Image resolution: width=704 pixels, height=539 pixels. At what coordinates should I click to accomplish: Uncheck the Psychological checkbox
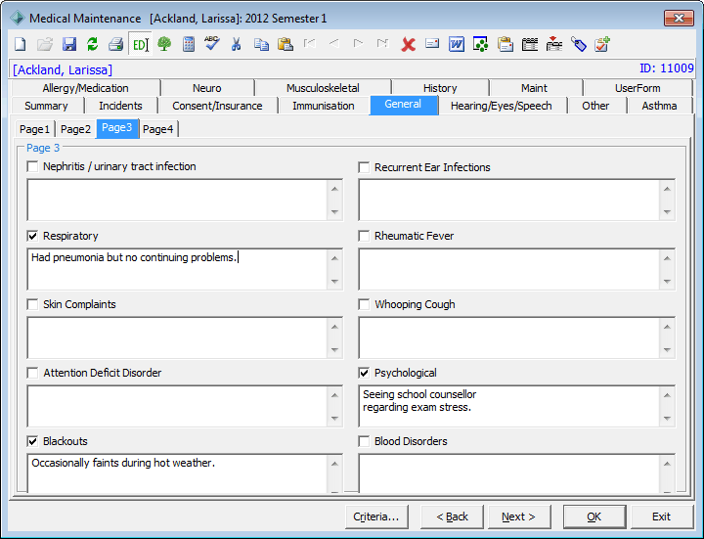[x=364, y=373]
